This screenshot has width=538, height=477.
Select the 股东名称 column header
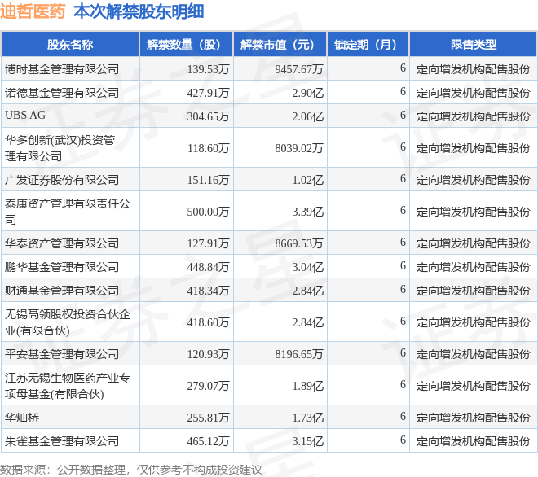pos(70,44)
